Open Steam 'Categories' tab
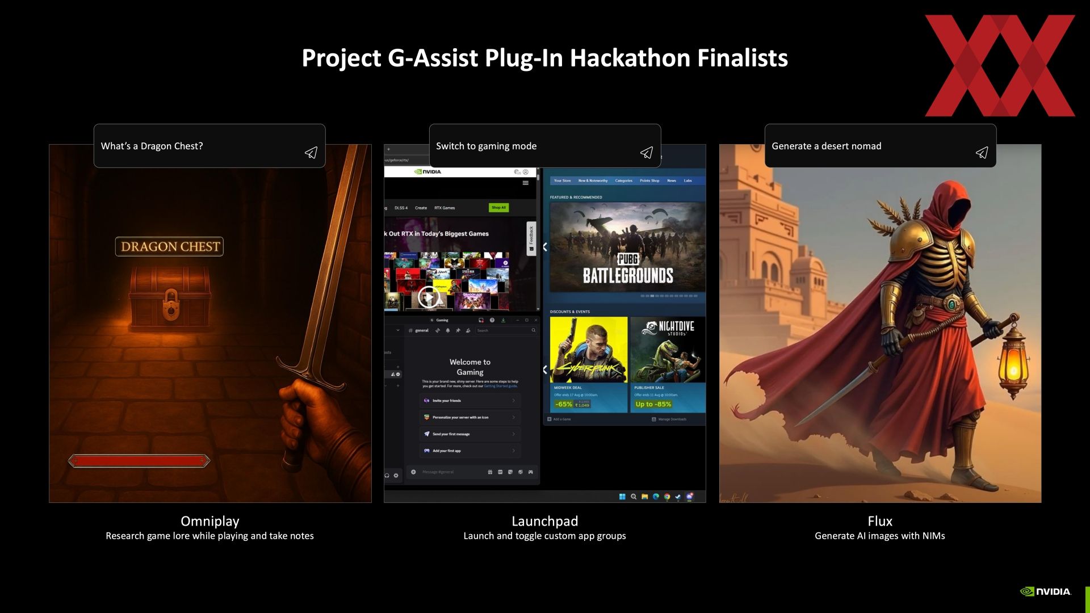This screenshot has width=1090, height=613. (x=623, y=180)
